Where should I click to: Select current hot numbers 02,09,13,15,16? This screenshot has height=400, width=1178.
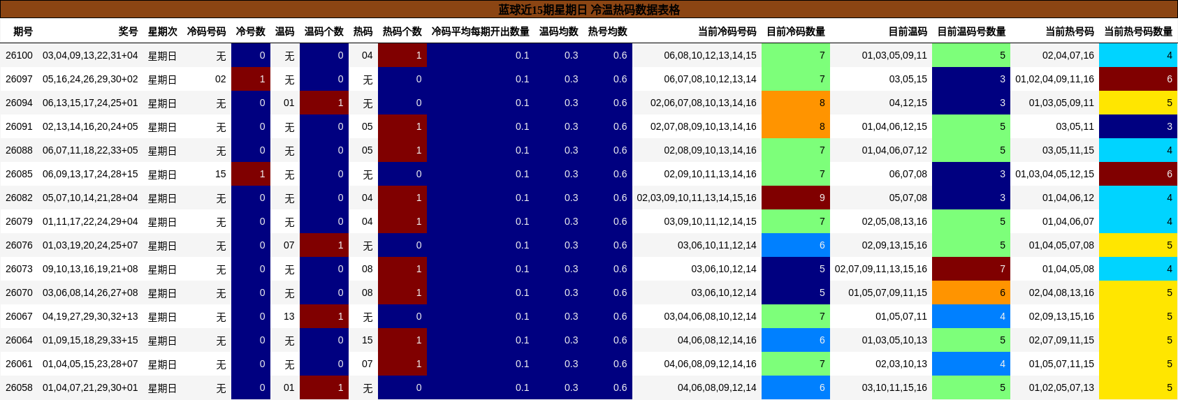(1061, 316)
